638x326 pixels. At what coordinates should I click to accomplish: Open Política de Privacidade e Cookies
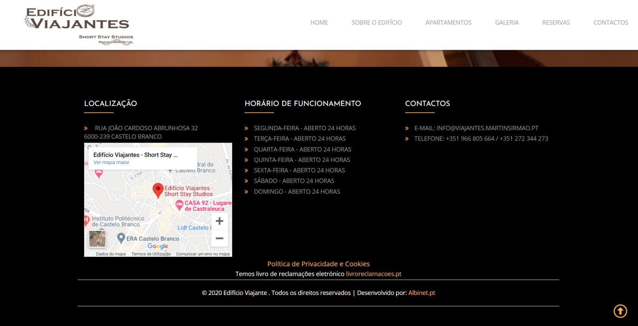coord(318,264)
